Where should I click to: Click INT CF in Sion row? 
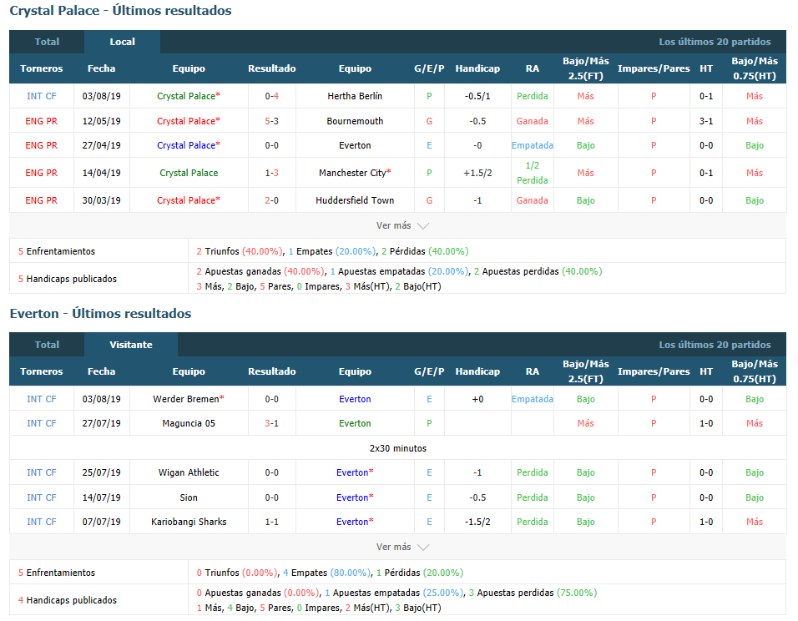pyautogui.click(x=41, y=497)
